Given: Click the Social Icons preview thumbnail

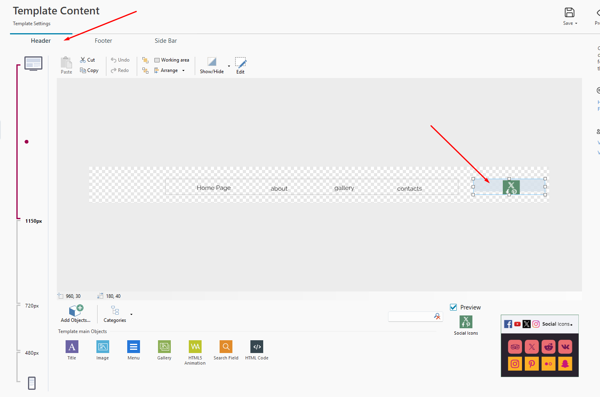Looking at the screenshot, I should 540,346.
